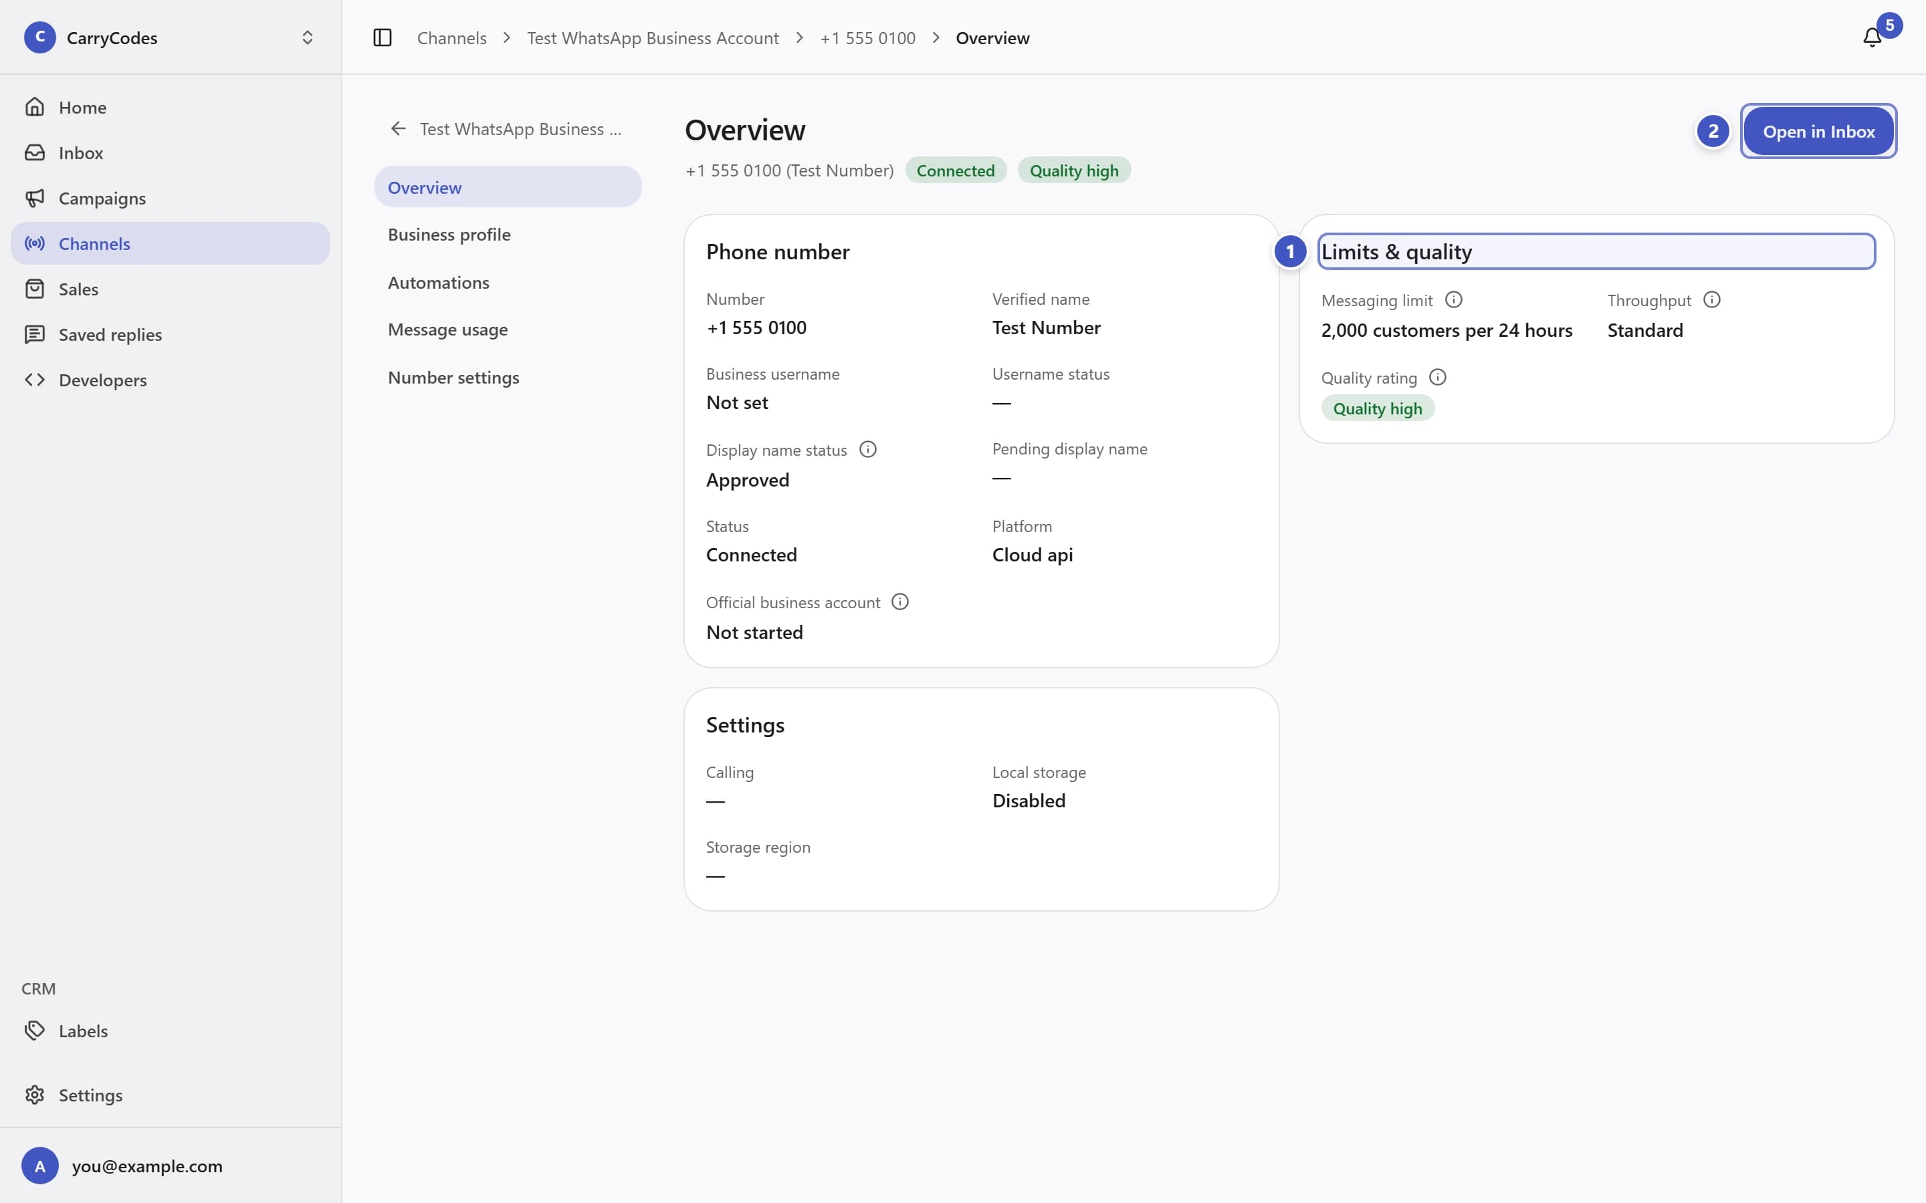Image resolution: width=1926 pixels, height=1203 pixels.
Task: Open notifications via the bell icon
Action: (1872, 37)
